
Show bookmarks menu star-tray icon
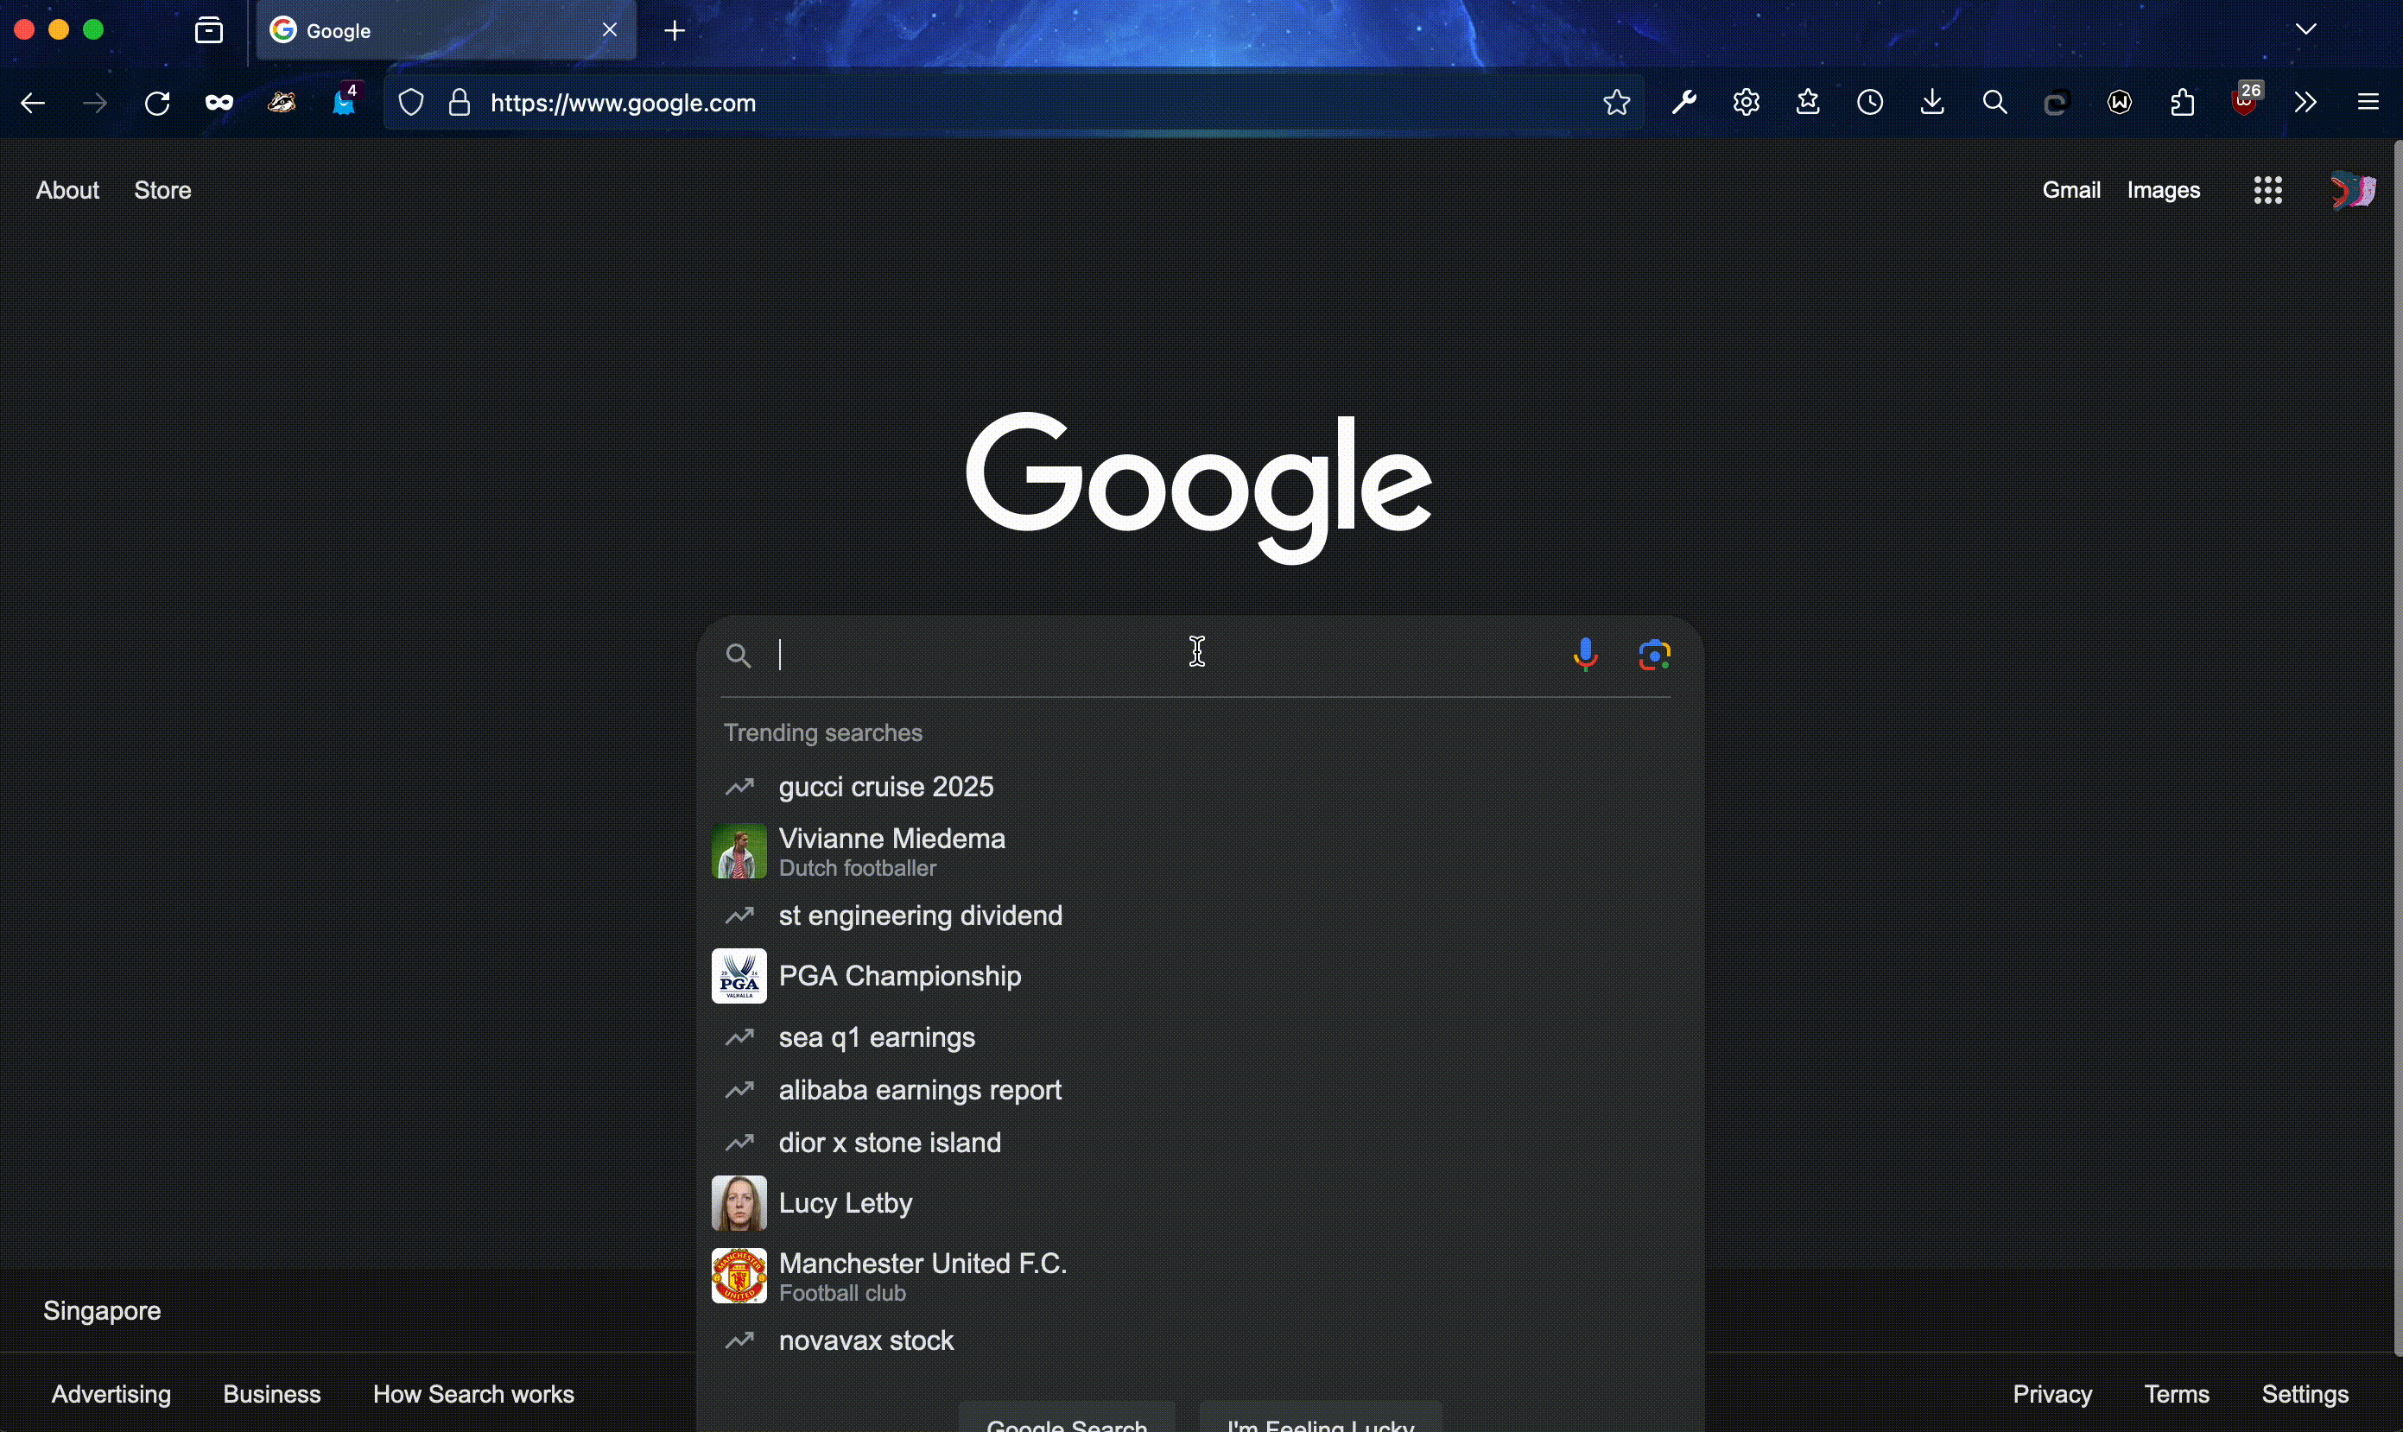point(1809,104)
